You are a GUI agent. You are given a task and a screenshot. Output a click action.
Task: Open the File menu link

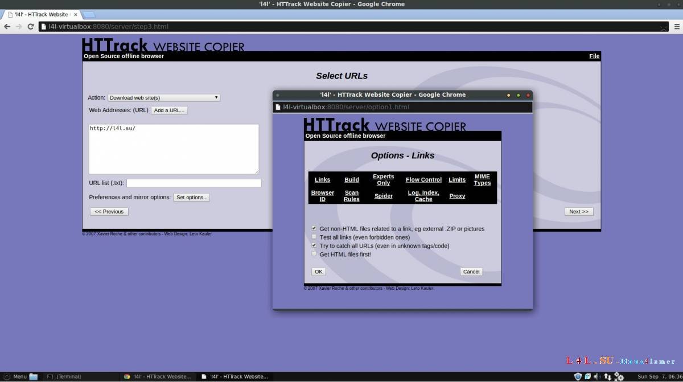(x=594, y=56)
